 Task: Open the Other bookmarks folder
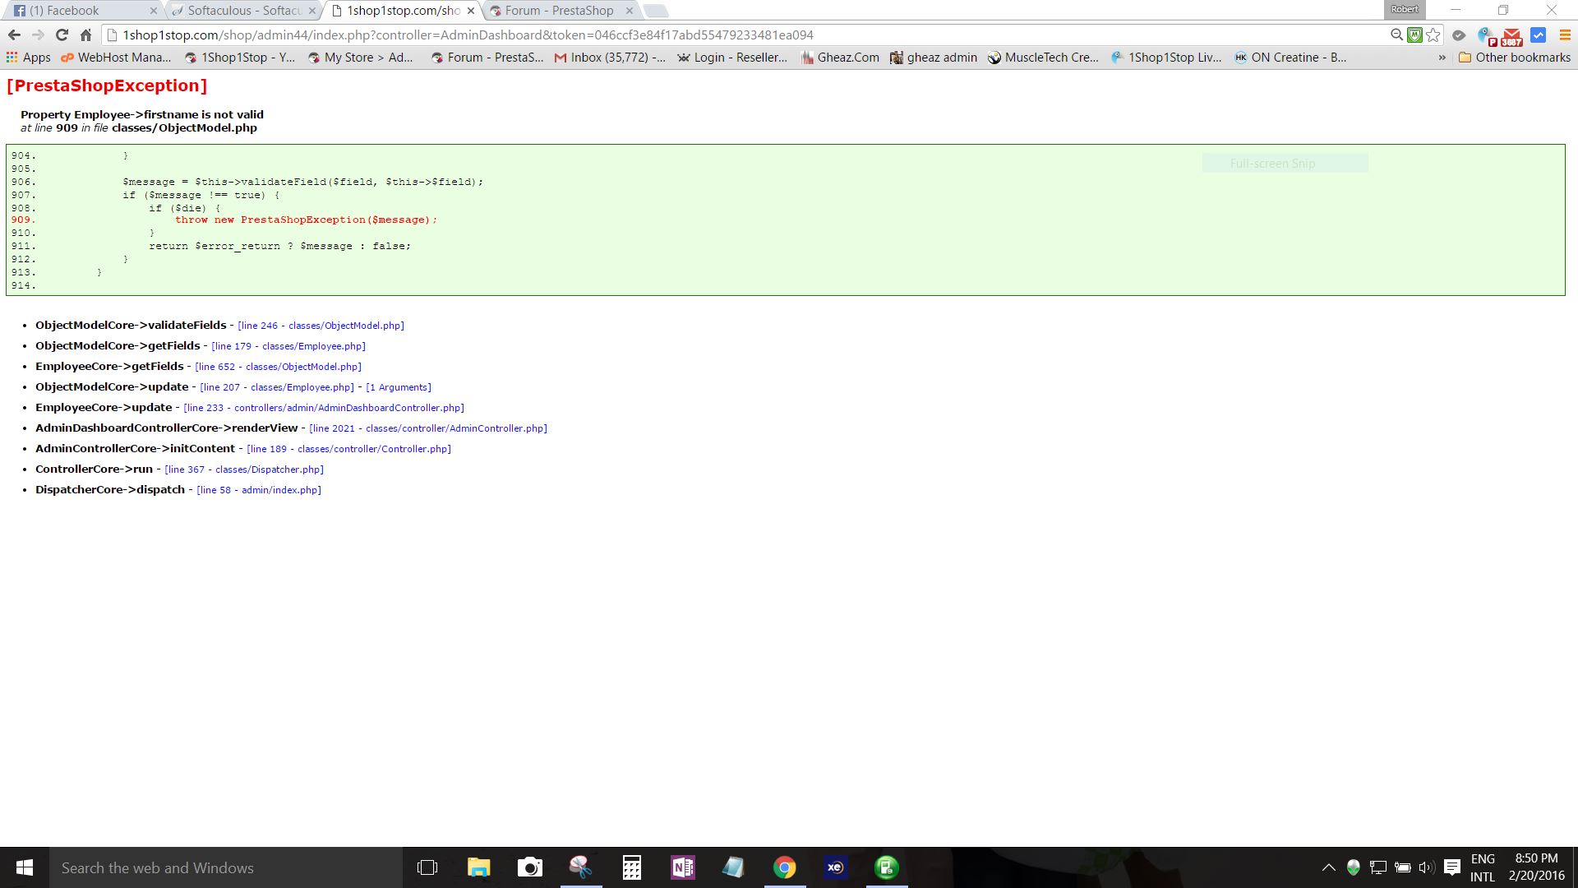click(x=1514, y=58)
